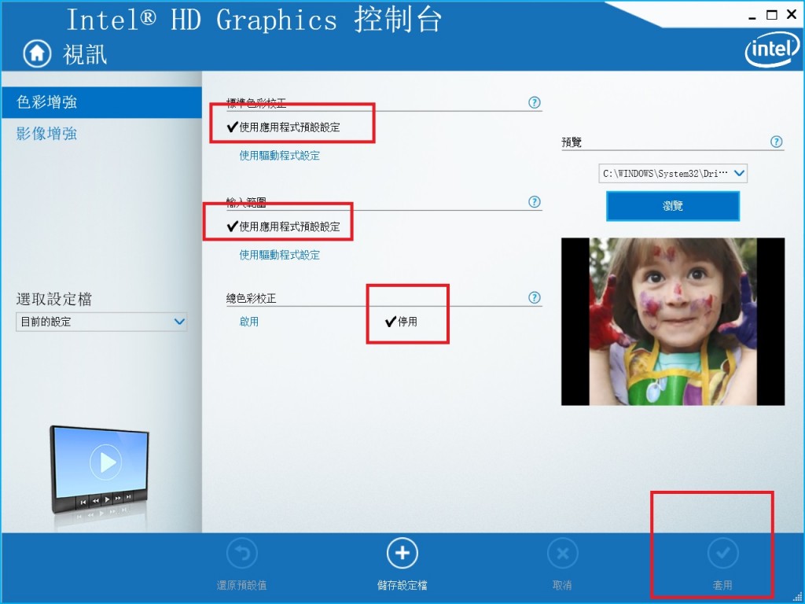Open the 選取設定檔 dropdown

[101, 322]
